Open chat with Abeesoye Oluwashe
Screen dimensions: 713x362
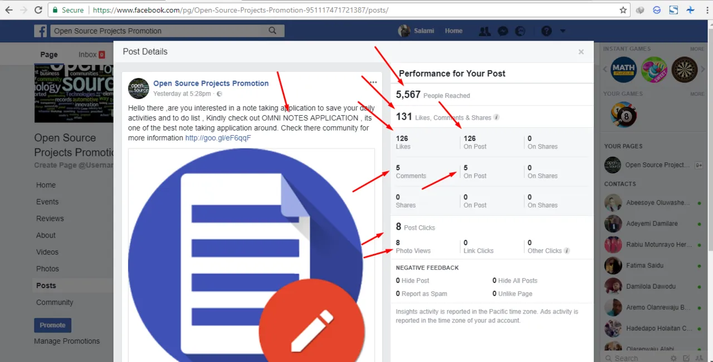click(653, 203)
